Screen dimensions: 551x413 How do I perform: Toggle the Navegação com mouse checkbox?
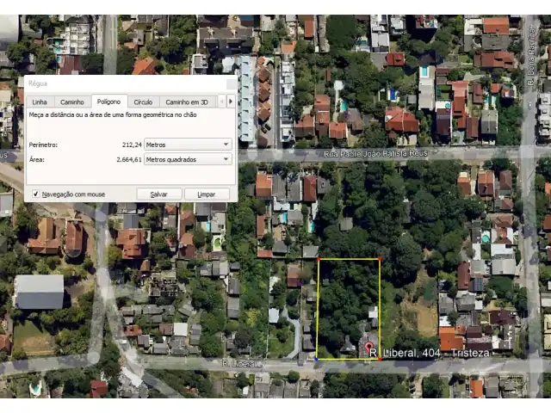point(35,194)
